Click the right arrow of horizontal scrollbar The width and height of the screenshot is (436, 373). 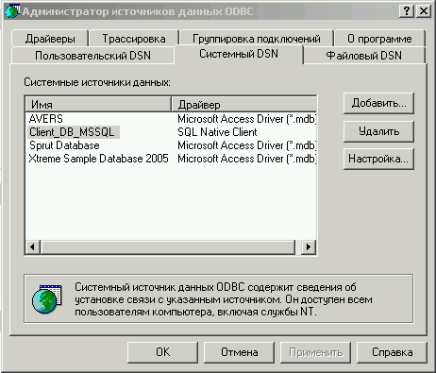pos(309,246)
